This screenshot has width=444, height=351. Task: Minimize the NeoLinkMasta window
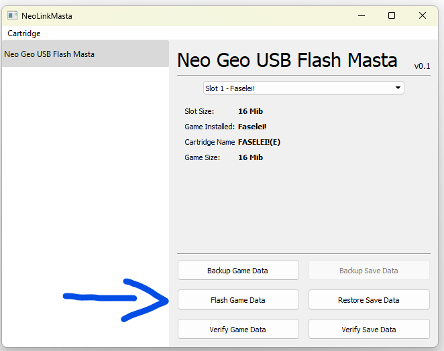(362, 15)
